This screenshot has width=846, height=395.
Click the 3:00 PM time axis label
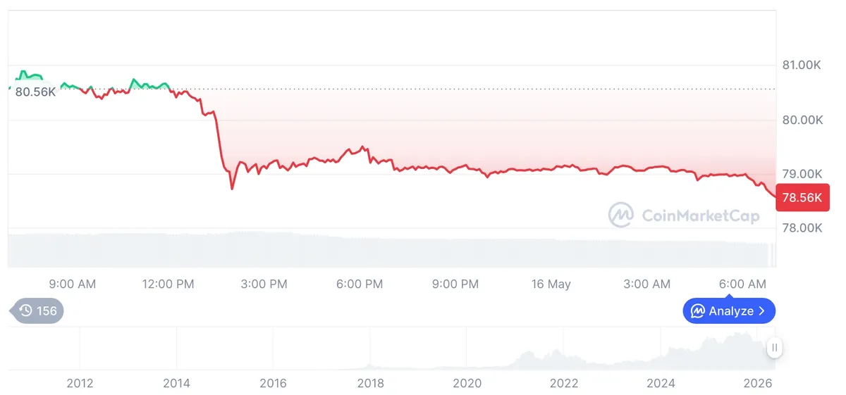[x=263, y=284]
